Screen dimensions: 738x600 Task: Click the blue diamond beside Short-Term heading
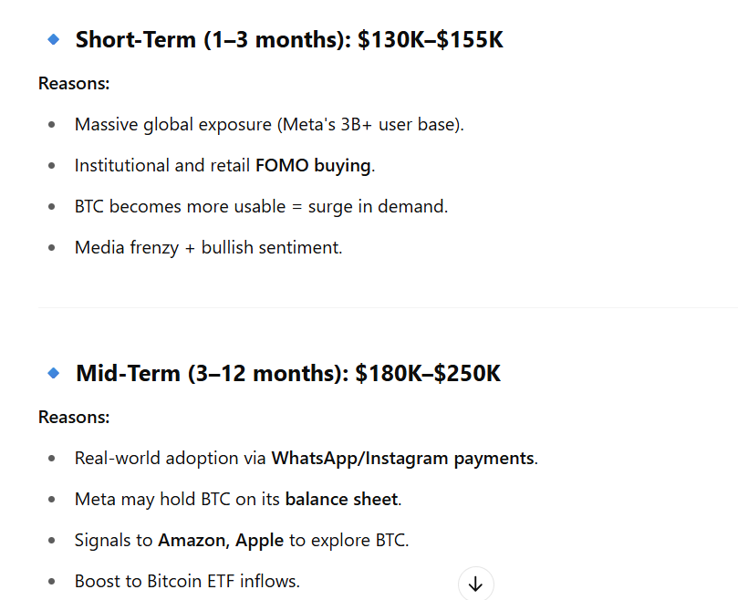tap(53, 39)
